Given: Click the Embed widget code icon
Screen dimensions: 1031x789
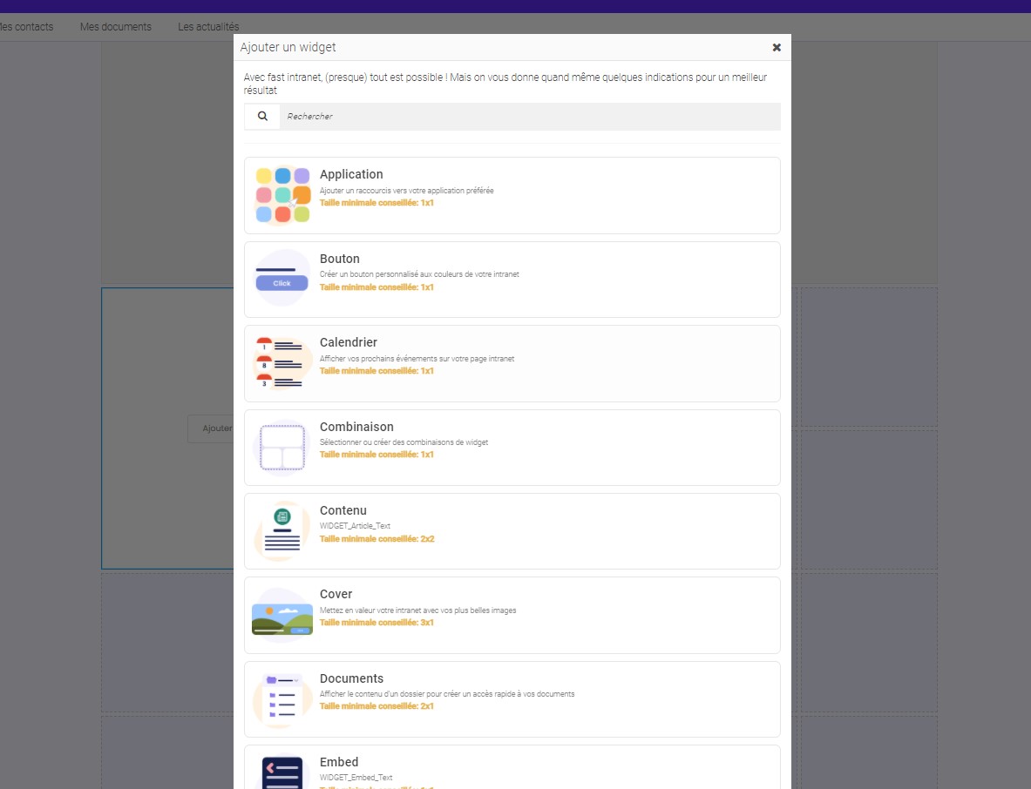Looking at the screenshot, I should pyautogui.click(x=281, y=772).
